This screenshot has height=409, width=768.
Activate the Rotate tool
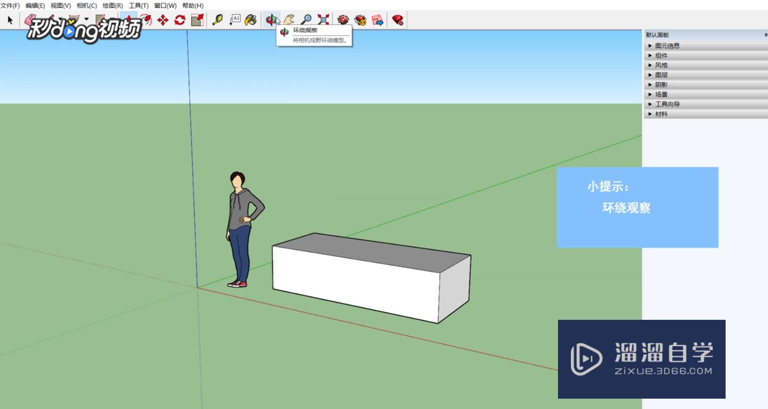pyautogui.click(x=180, y=20)
